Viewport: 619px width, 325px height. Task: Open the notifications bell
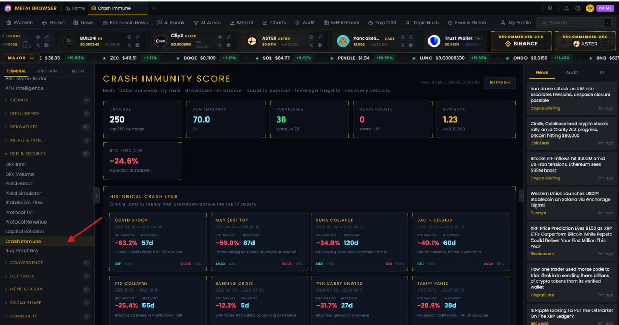[x=566, y=8]
